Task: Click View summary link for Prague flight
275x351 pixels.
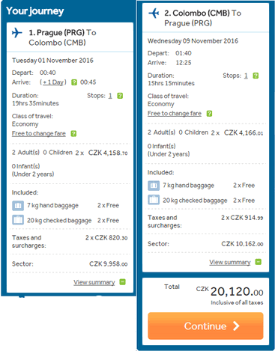Action: coord(94,282)
